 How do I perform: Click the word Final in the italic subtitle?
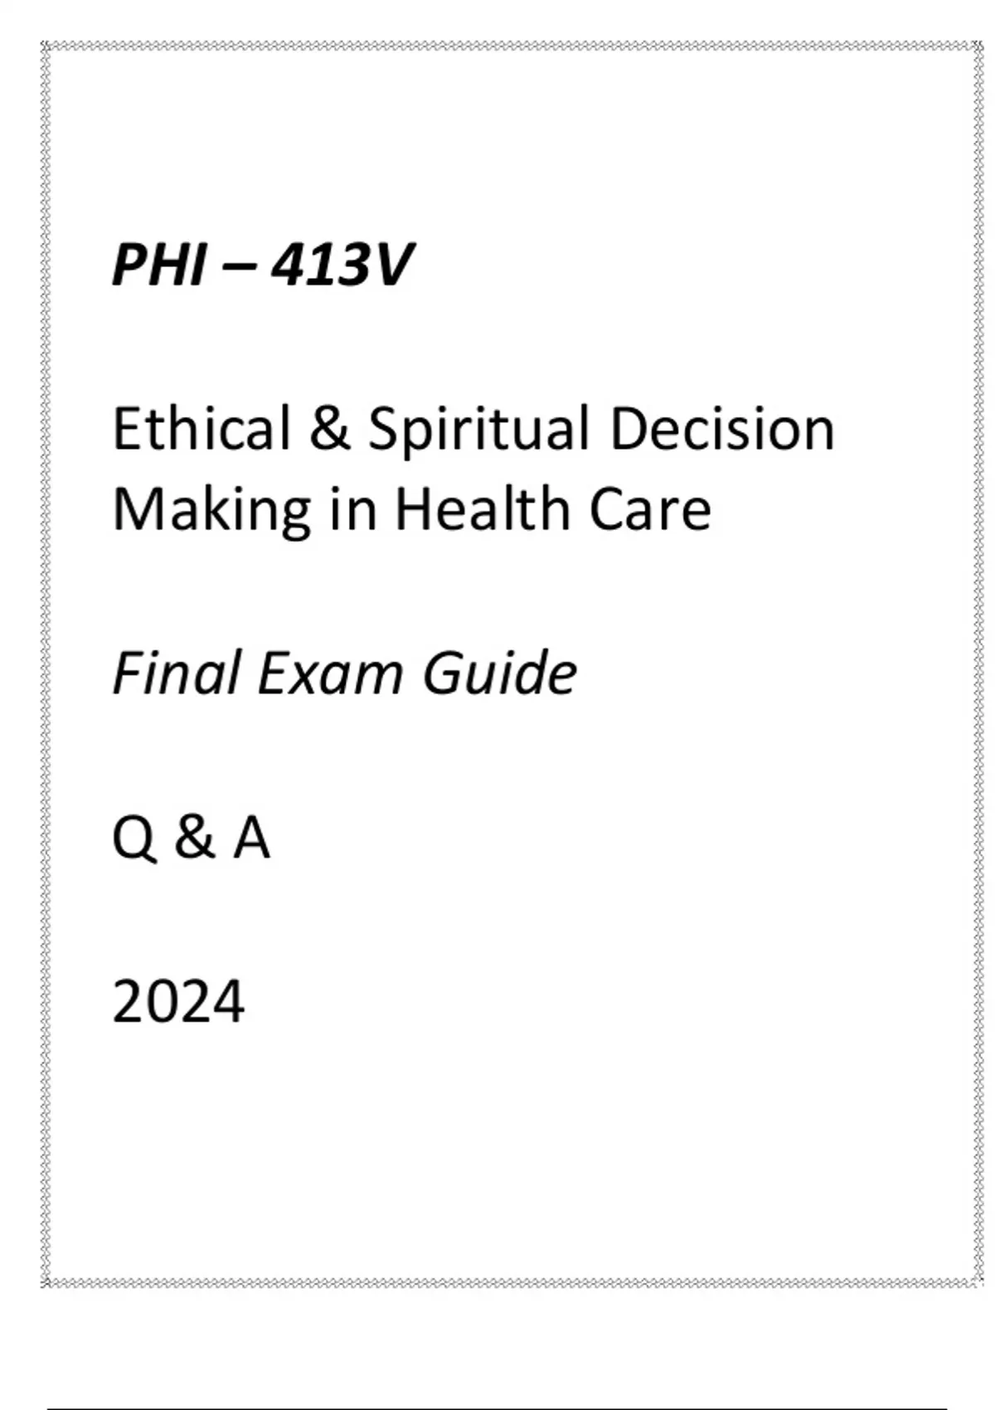click(177, 672)
